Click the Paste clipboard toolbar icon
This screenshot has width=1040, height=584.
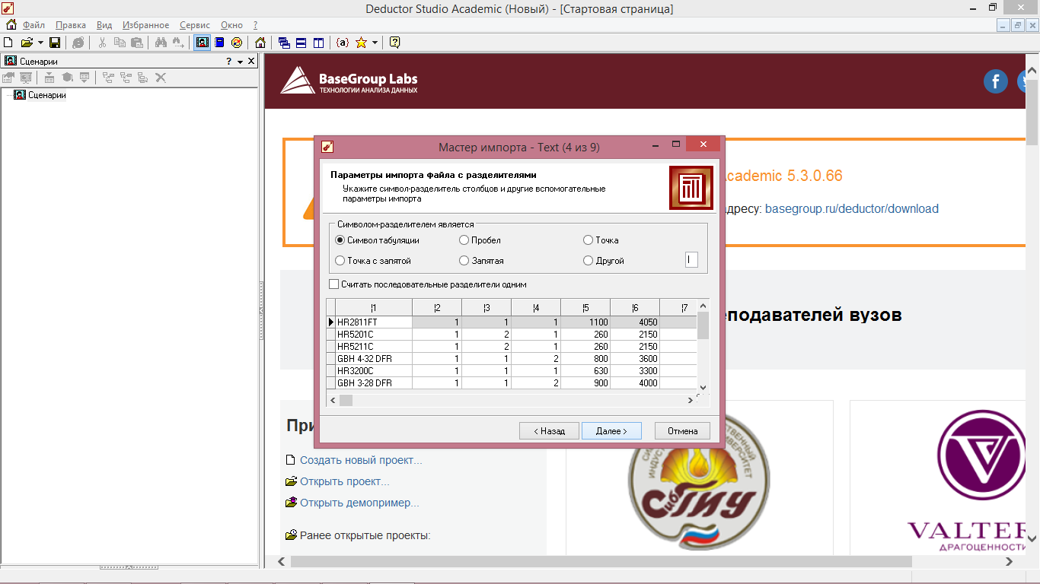click(137, 43)
